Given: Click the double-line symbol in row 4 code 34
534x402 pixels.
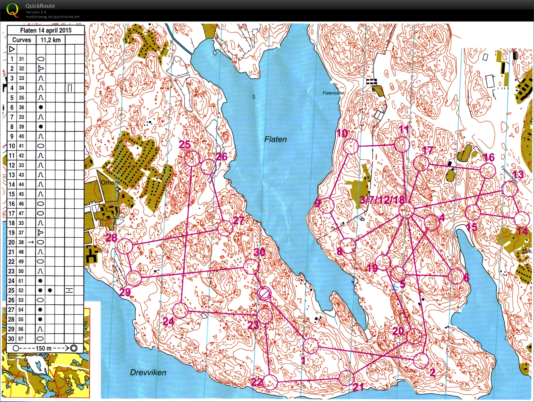Looking at the screenshot, I should point(70,88).
